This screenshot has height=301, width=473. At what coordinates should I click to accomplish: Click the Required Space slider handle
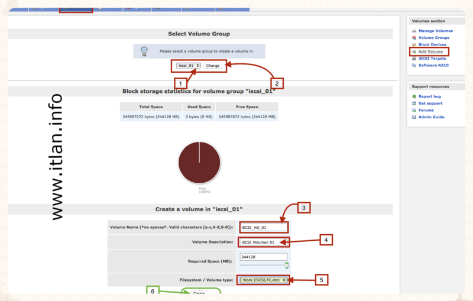(286, 266)
